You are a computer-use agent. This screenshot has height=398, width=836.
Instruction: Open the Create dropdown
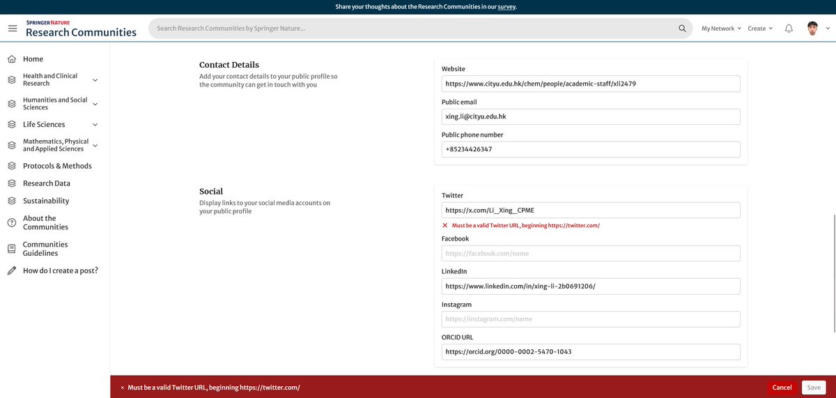click(x=760, y=29)
